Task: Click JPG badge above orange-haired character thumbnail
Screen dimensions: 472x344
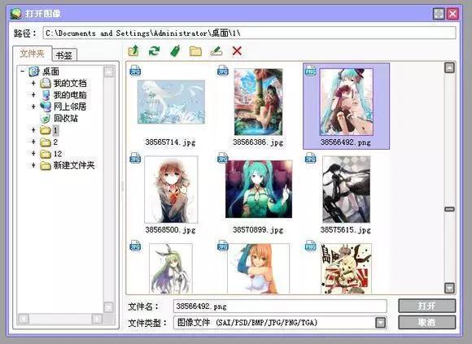Action: click(x=223, y=246)
